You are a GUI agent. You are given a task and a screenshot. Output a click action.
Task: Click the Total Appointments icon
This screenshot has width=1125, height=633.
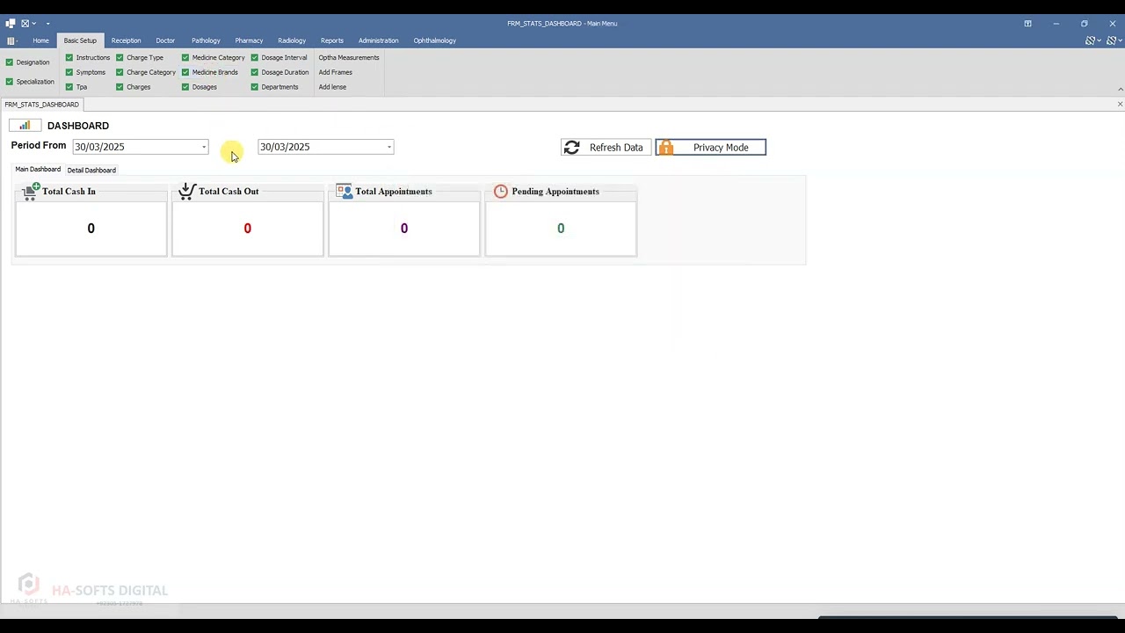(x=344, y=191)
